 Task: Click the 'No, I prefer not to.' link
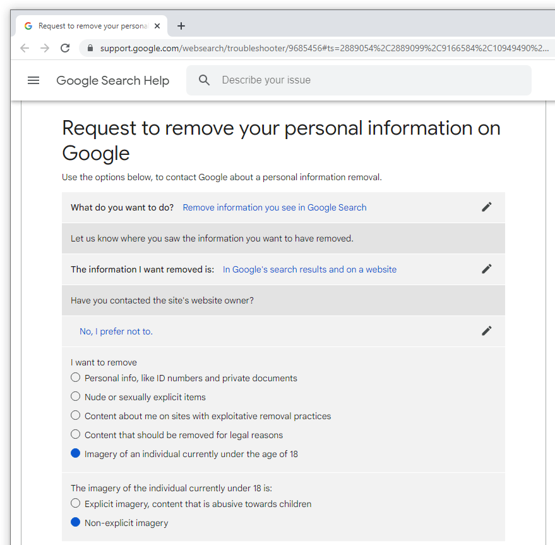pos(116,331)
